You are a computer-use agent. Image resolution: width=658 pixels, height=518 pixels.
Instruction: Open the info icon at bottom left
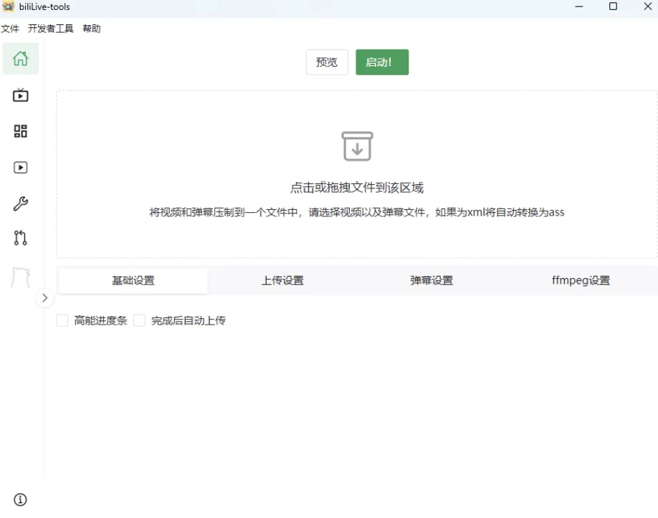tap(20, 499)
